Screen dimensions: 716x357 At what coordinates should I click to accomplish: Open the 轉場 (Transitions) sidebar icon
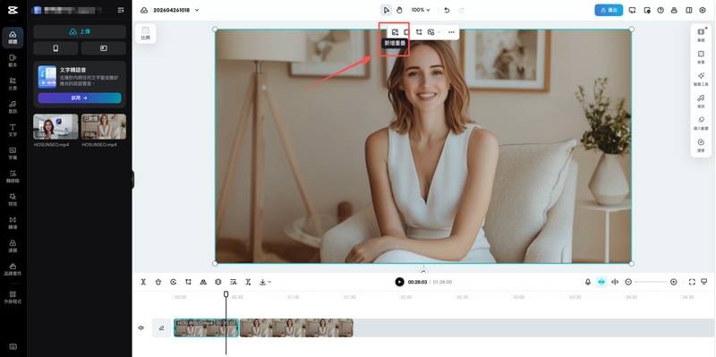click(x=13, y=223)
